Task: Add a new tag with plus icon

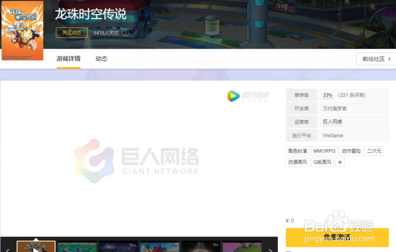Action: click(340, 162)
